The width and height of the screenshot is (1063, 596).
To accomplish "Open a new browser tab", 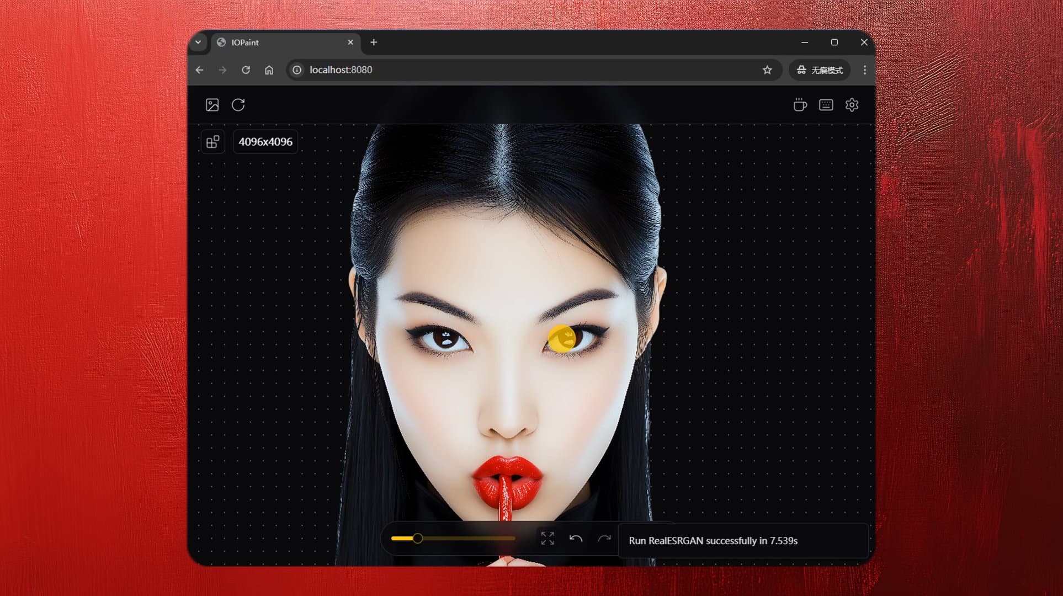I will click(x=374, y=42).
